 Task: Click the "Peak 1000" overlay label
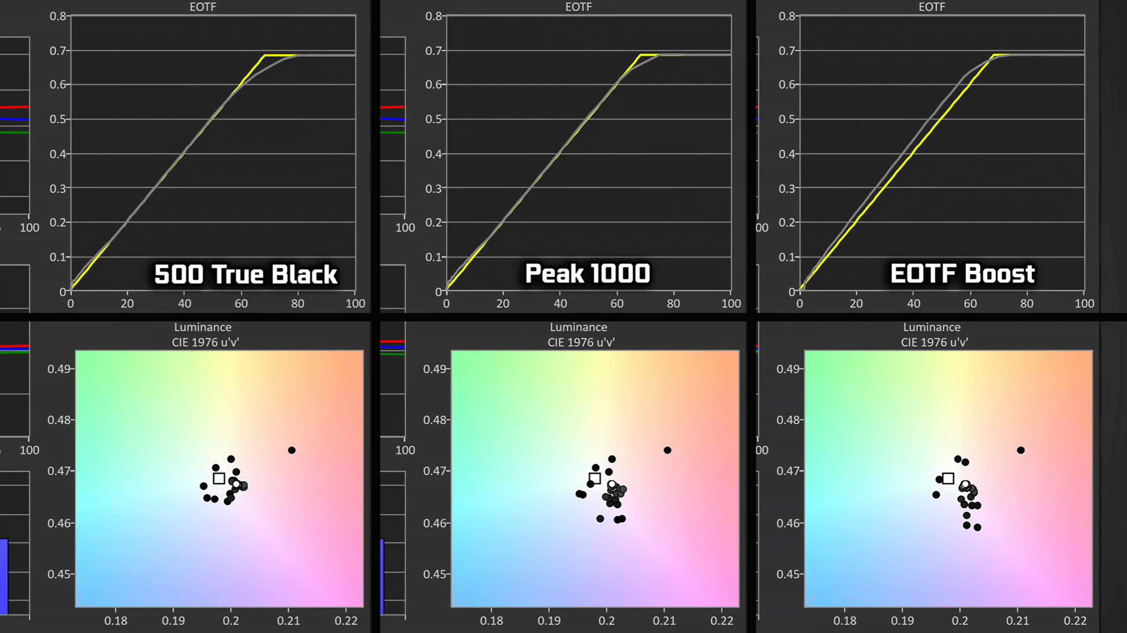(x=588, y=273)
